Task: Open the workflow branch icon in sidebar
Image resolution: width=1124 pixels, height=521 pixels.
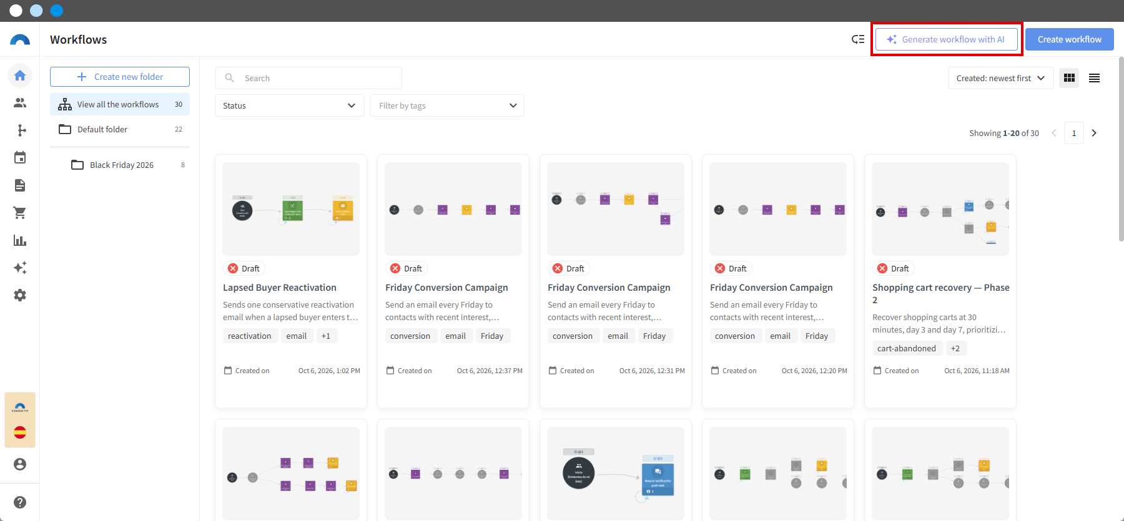Action: click(x=20, y=130)
